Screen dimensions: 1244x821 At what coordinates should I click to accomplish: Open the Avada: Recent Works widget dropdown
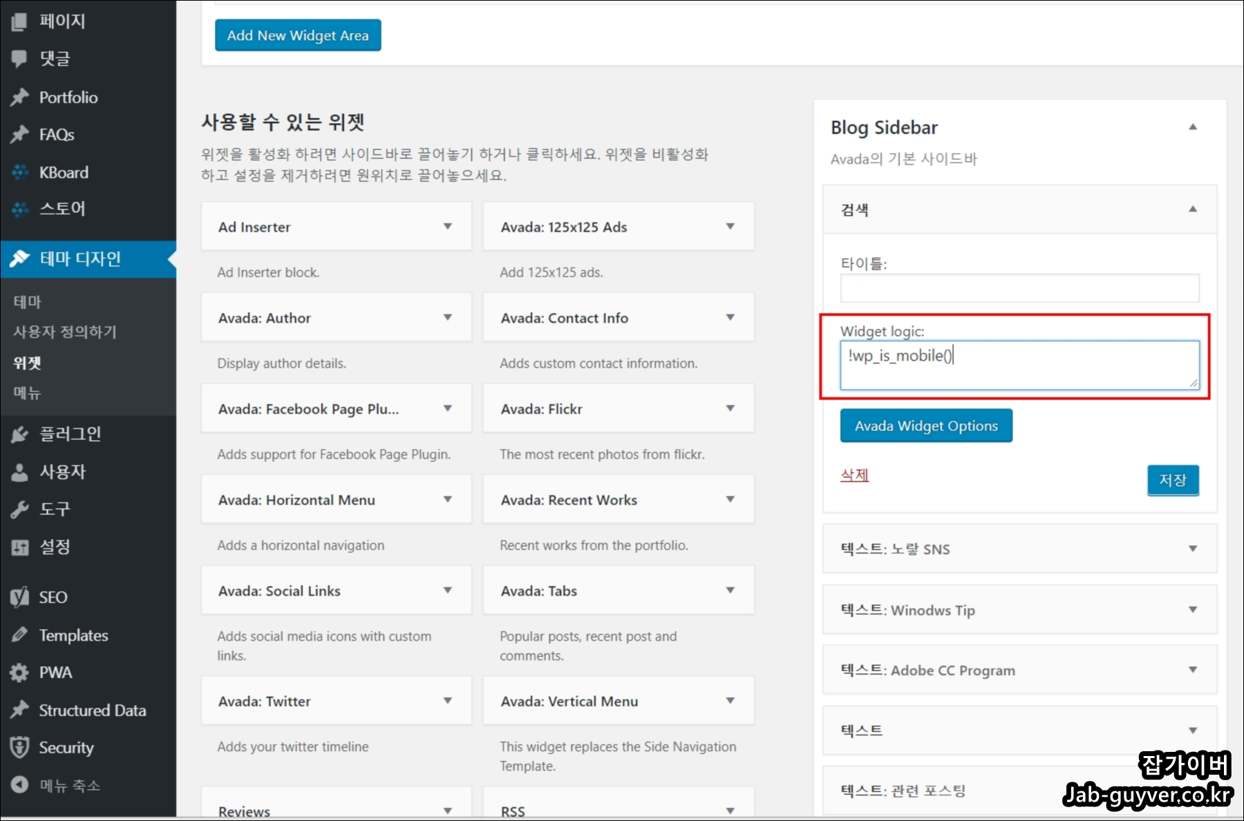pyautogui.click(x=731, y=499)
